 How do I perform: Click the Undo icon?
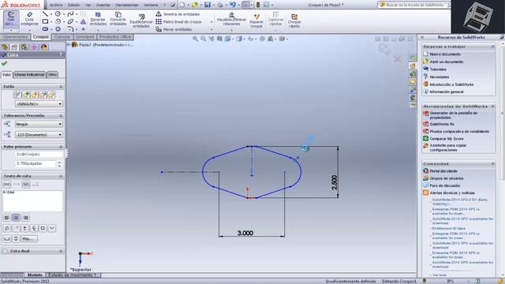(233, 5)
